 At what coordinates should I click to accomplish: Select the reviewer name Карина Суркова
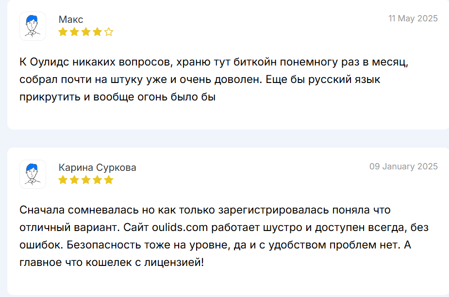pyautogui.click(x=97, y=167)
